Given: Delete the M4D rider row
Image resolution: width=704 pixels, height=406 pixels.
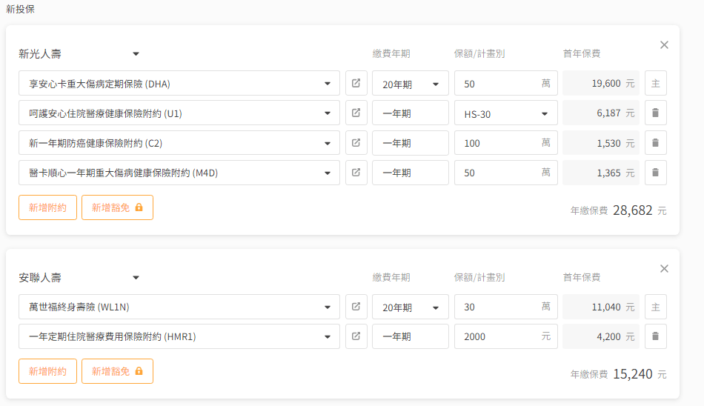Looking at the screenshot, I should point(655,173).
